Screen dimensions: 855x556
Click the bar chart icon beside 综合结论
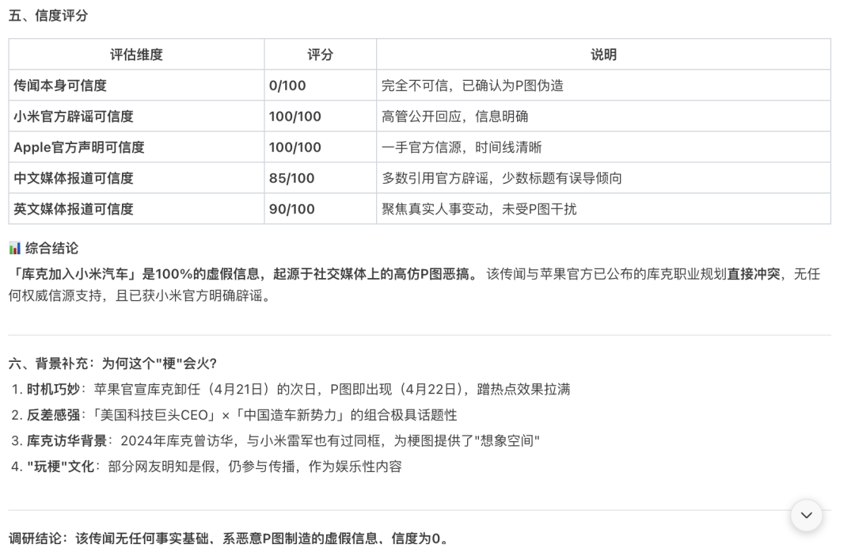(x=14, y=249)
